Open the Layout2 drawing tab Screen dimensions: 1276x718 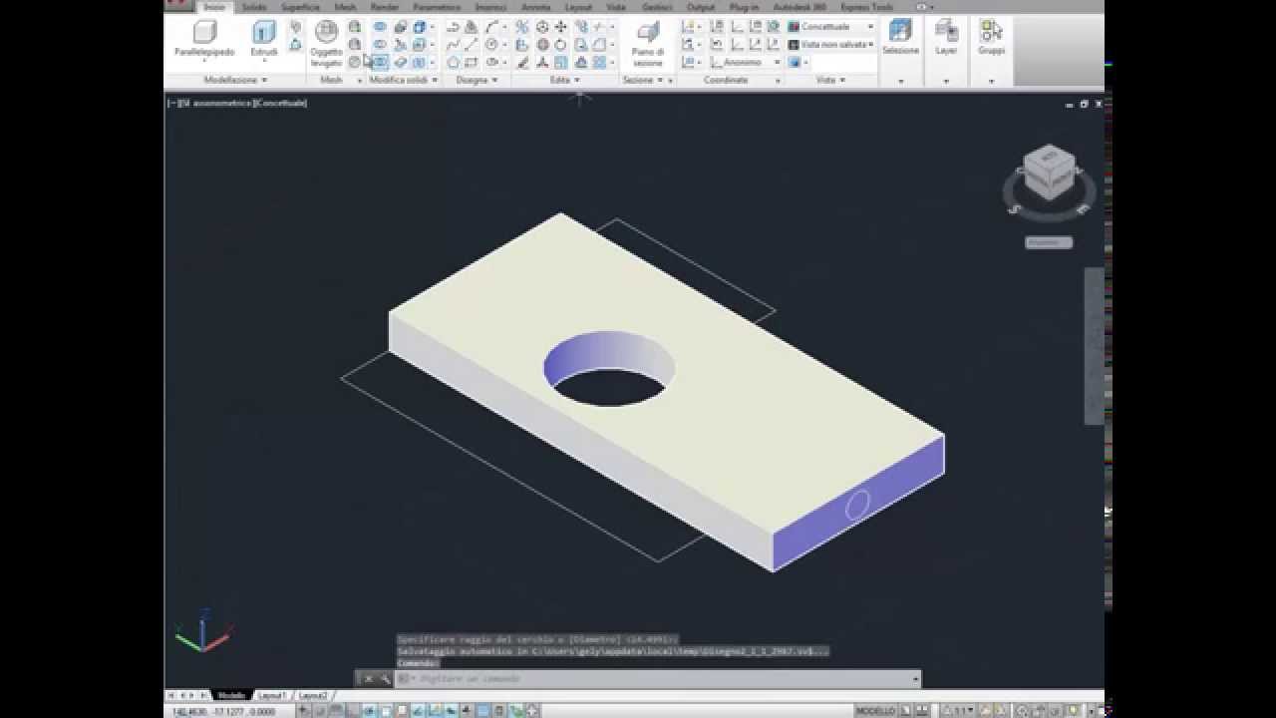coord(313,695)
